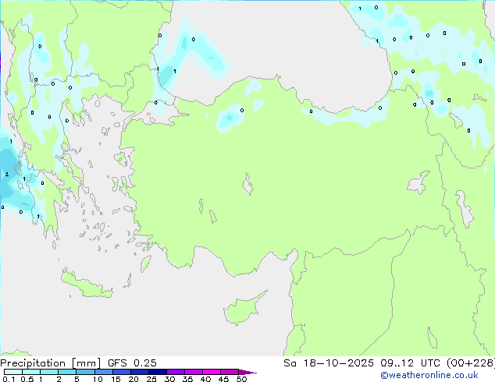The height and width of the screenshot is (382, 495).
Task: Click the Precipitation [mm] title label
Action: [46, 363]
